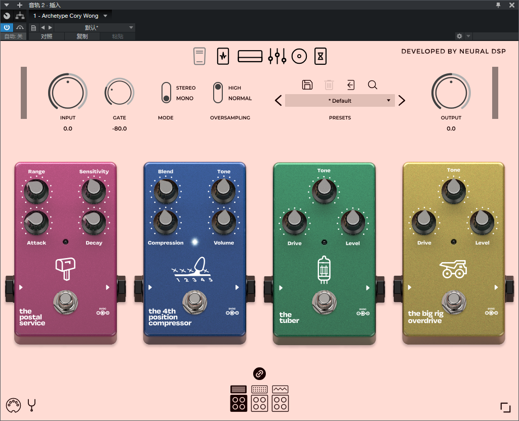Toggle the big rig overdrive footswitch
This screenshot has width=519, height=421.
point(454,302)
